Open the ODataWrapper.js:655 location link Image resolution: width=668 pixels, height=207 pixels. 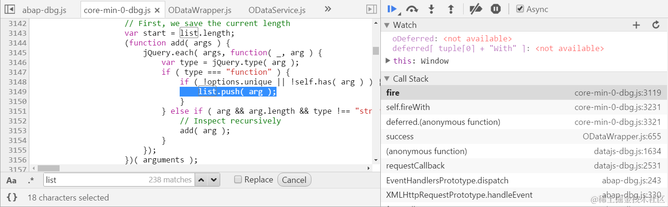tap(622, 136)
